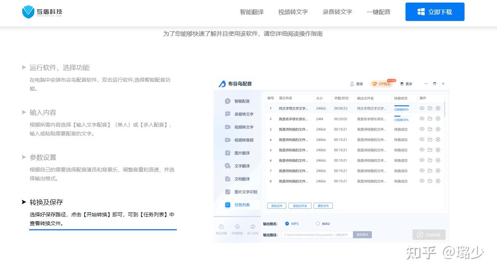Preview row 3 with the eye icon
This screenshot has height=273, width=497.
point(422,129)
